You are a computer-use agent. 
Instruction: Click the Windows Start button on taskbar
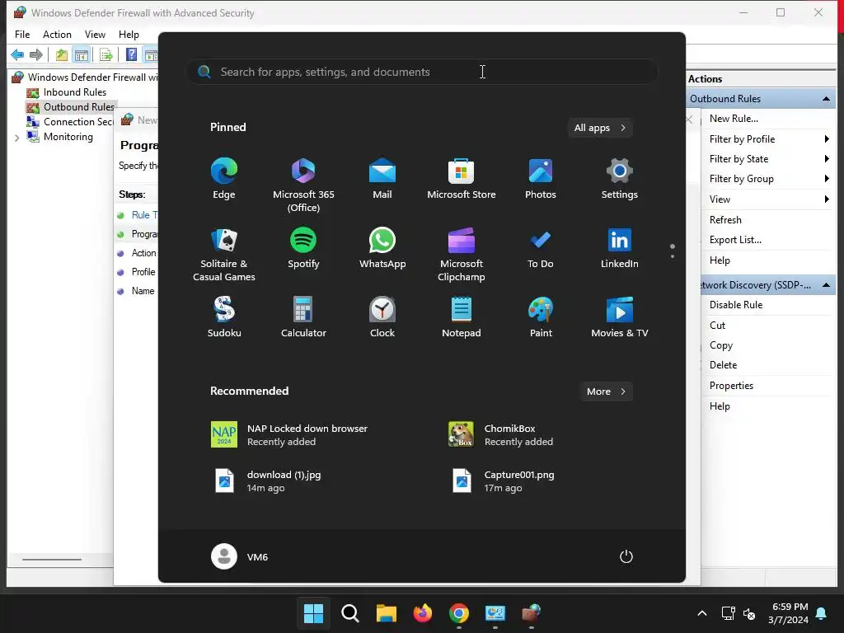313,613
